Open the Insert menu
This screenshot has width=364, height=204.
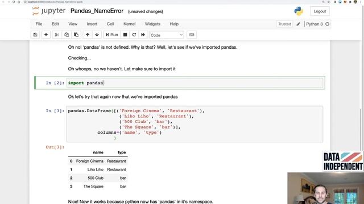[x=92, y=24]
